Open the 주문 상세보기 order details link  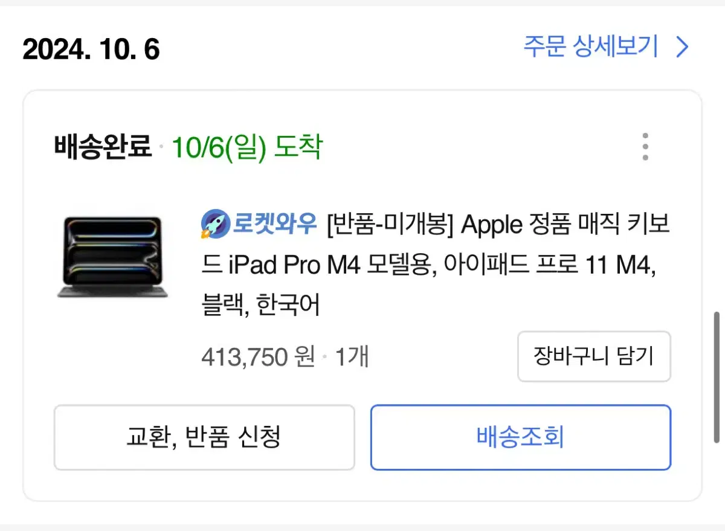pyautogui.click(x=606, y=47)
